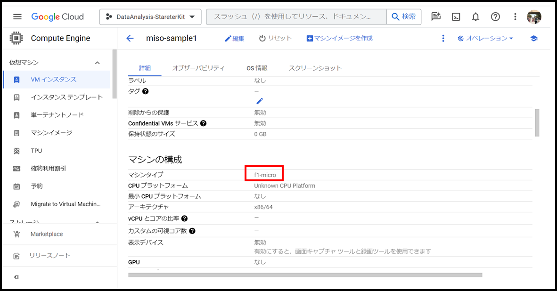This screenshot has width=557, height=291.
Task: Click マシンイメージを作成 button
Action: pos(339,39)
